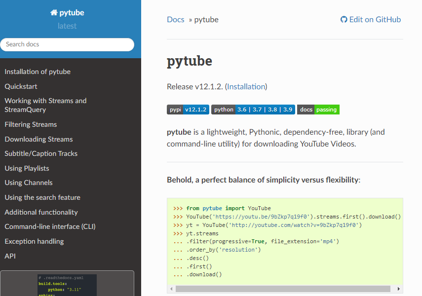Image resolution: width=422 pixels, height=296 pixels.
Task: Click the pytube page heading
Action: click(x=190, y=61)
